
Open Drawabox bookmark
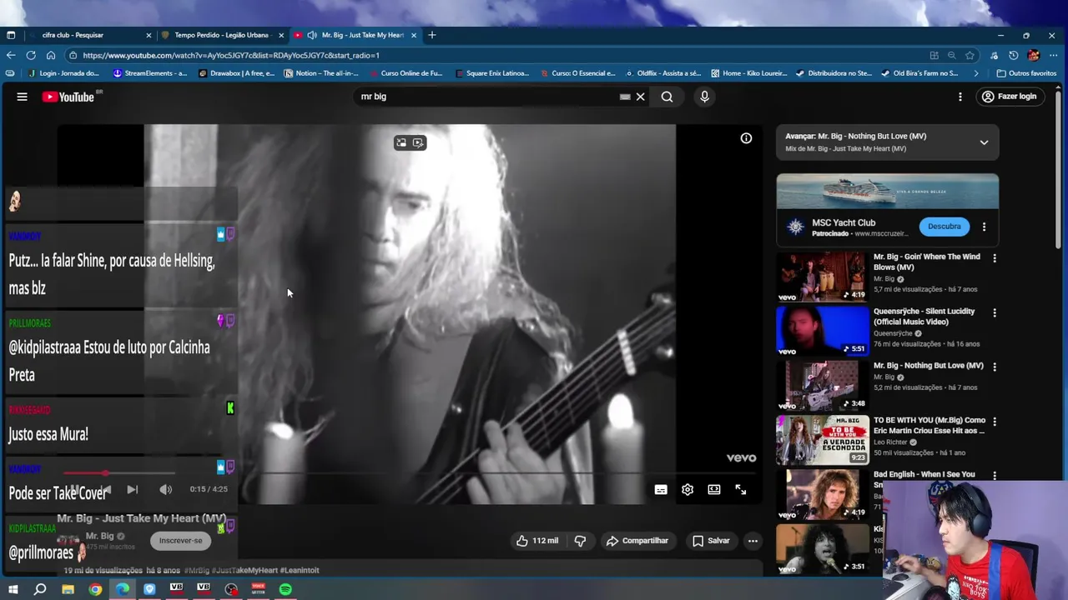[x=237, y=73]
